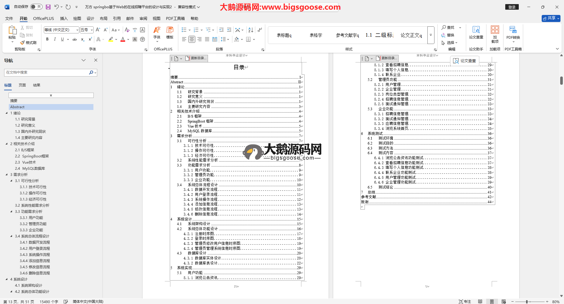
Task: Collapse the 3.4 系统总体流程设计 heading
Action: pos(11,236)
